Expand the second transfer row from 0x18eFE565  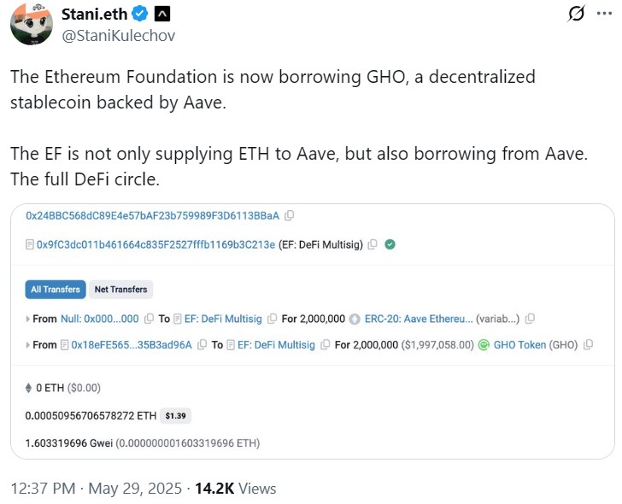point(28,345)
